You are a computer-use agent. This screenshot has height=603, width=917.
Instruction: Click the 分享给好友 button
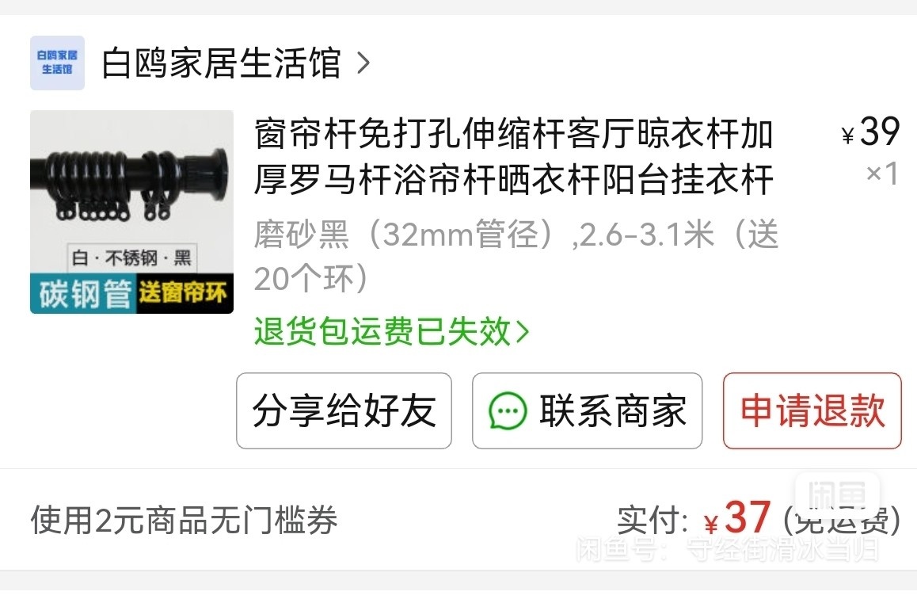[x=344, y=411]
